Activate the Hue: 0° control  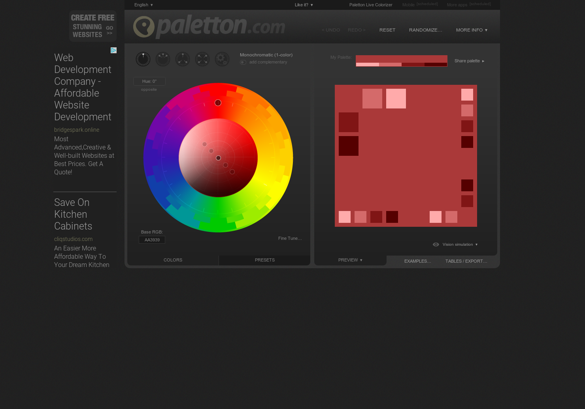[x=149, y=81]
